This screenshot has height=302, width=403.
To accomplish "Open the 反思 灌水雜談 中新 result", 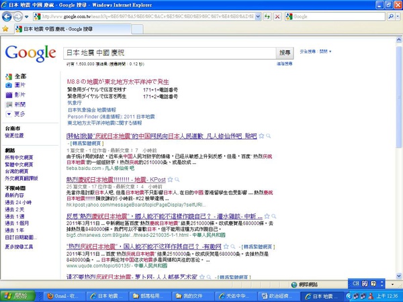I will point(165,216).
